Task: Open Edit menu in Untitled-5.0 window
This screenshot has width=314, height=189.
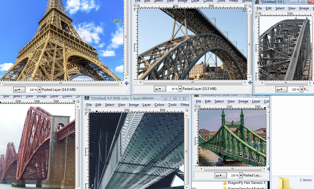Action: tap(98, 105)
